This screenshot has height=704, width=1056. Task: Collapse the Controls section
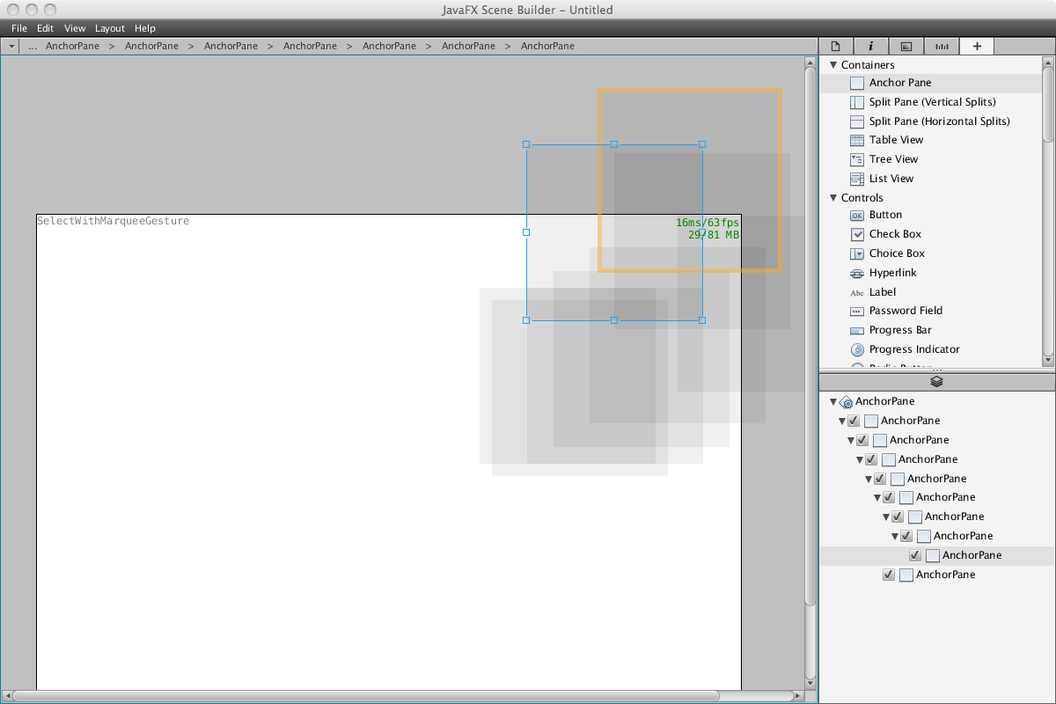[x=833, y=198]
